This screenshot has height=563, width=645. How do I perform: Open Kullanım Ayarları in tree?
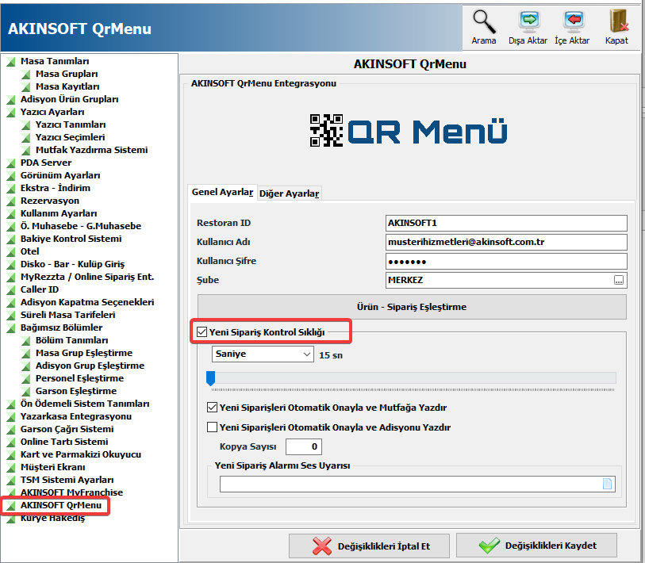coord(59,213)
